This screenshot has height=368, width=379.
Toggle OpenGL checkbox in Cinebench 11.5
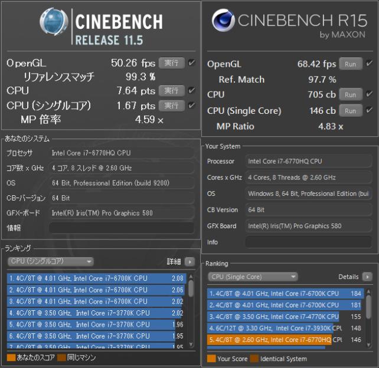[x=192, y=63]
